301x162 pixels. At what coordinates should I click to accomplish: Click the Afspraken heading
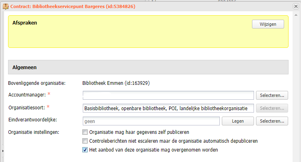coord(25,23)
